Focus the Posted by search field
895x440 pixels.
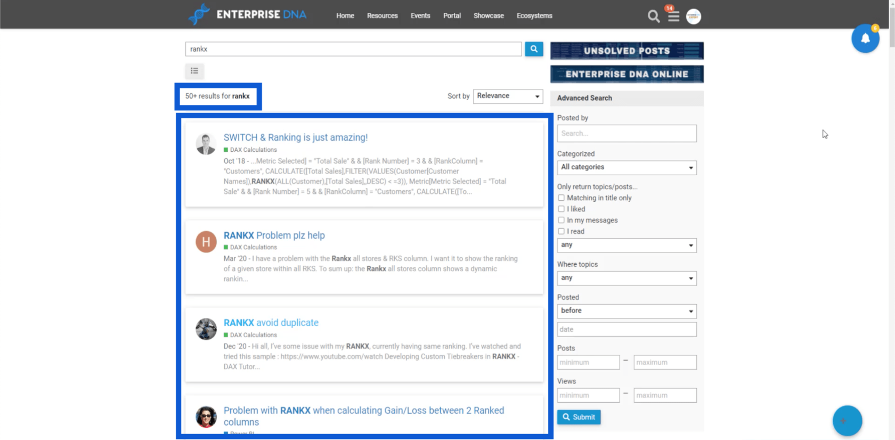(x=626, y=133)
